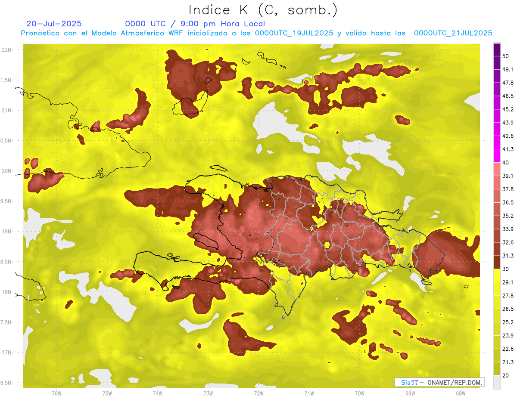Click the latitude axis label "0.5N"
This screenshot has height=399, width=517.
coord(6,141)
